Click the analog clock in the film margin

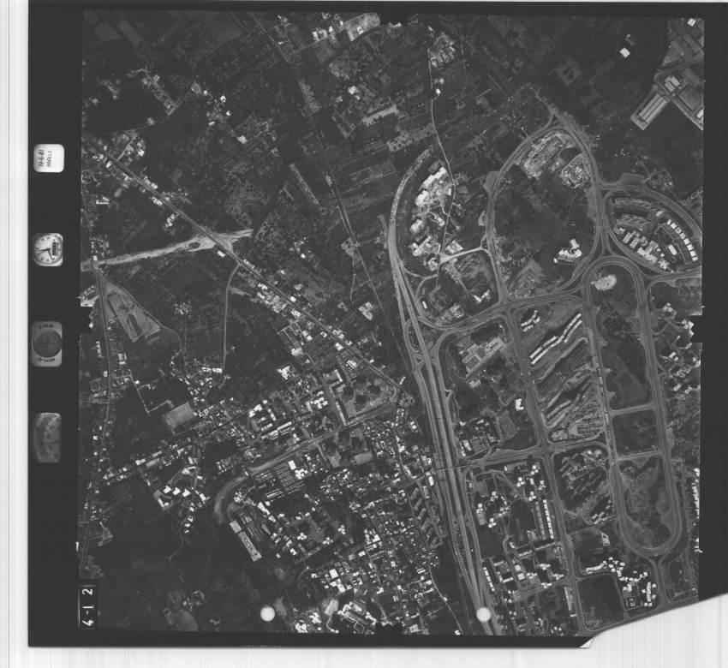click(47, 249)
